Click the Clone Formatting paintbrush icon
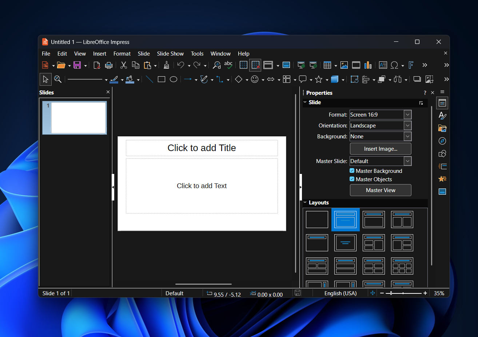 click(x=166, y=65)
